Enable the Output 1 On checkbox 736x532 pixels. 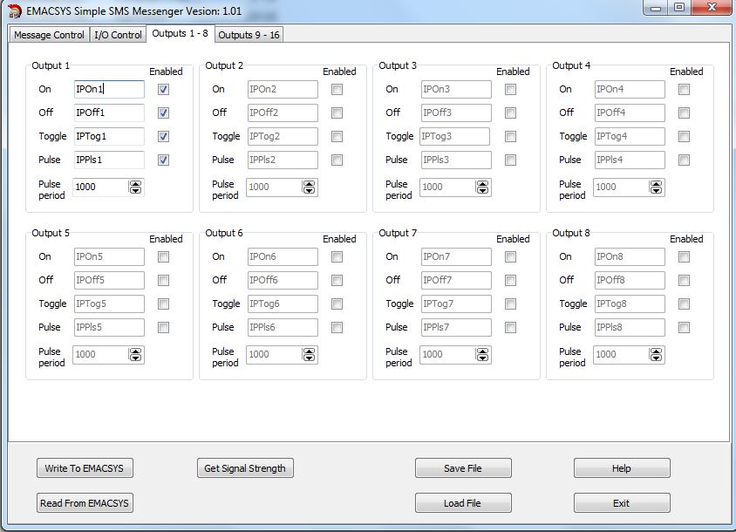[x=163, y=89]
